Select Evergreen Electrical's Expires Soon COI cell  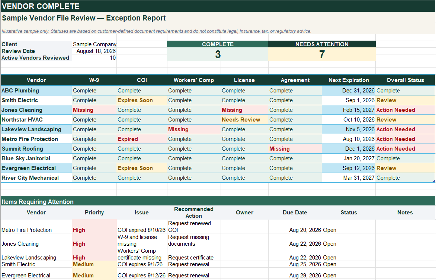point(142,168)
